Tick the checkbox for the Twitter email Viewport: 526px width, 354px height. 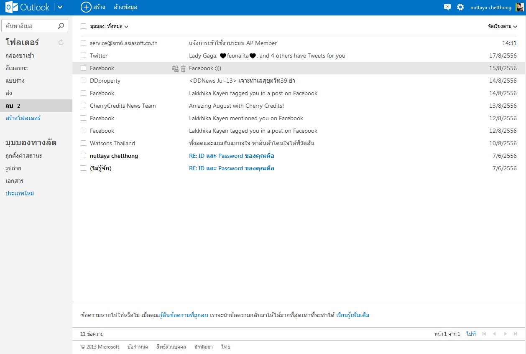point(83,56)
